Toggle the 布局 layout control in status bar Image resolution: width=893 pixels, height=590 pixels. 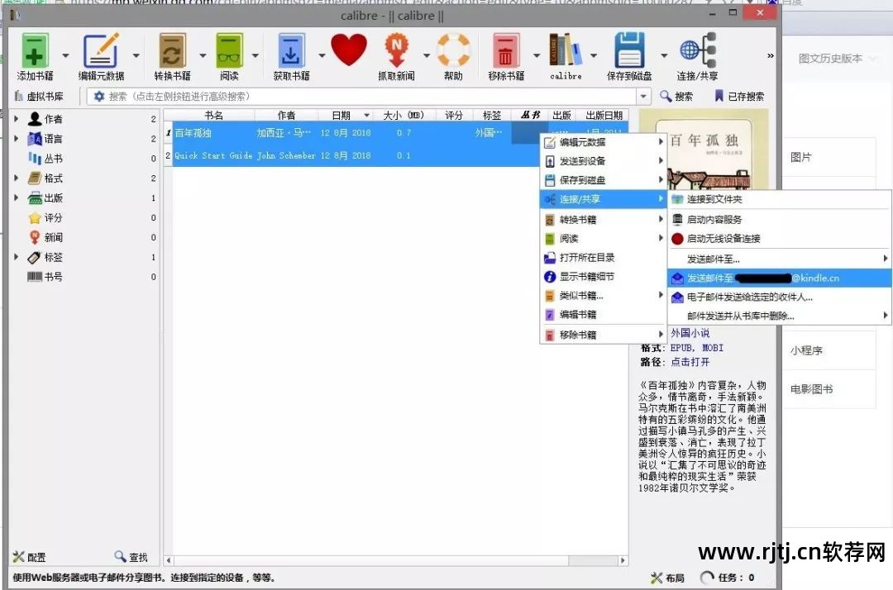667,578
